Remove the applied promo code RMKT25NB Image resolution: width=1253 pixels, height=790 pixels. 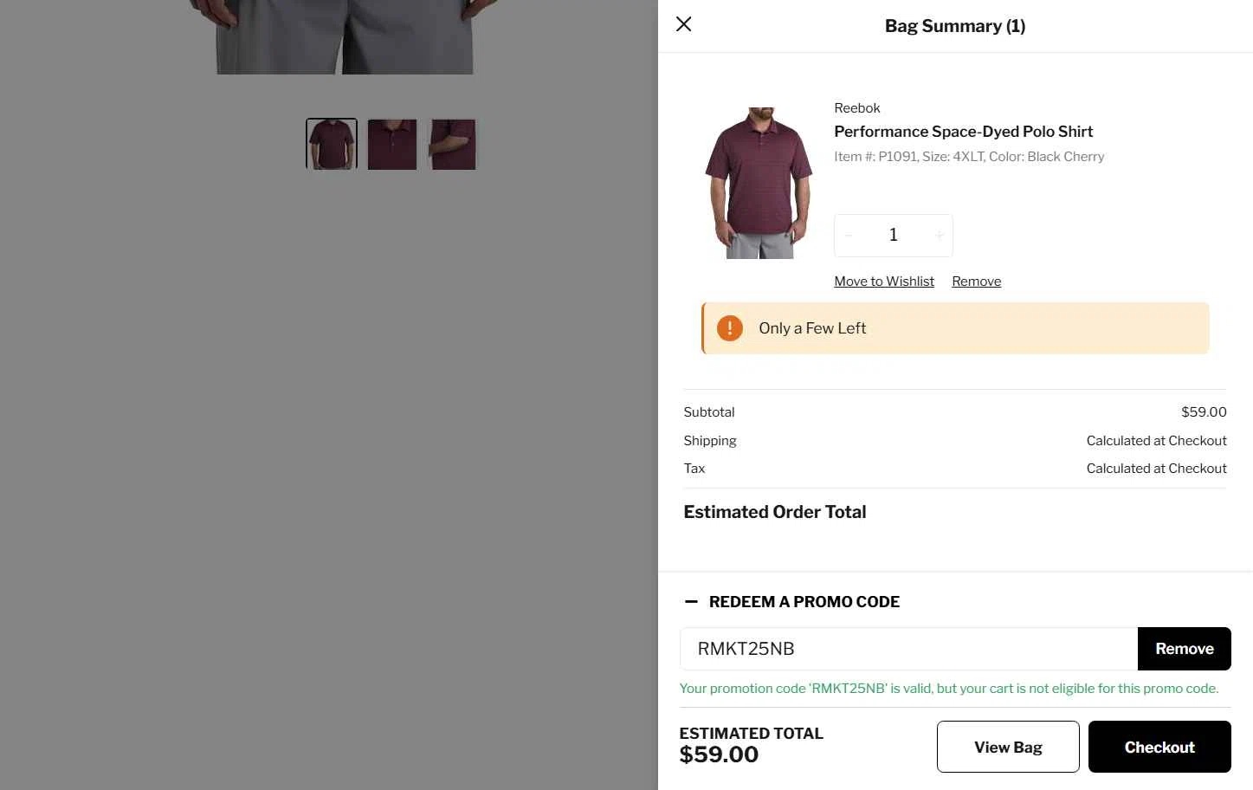pos(1184,649)
